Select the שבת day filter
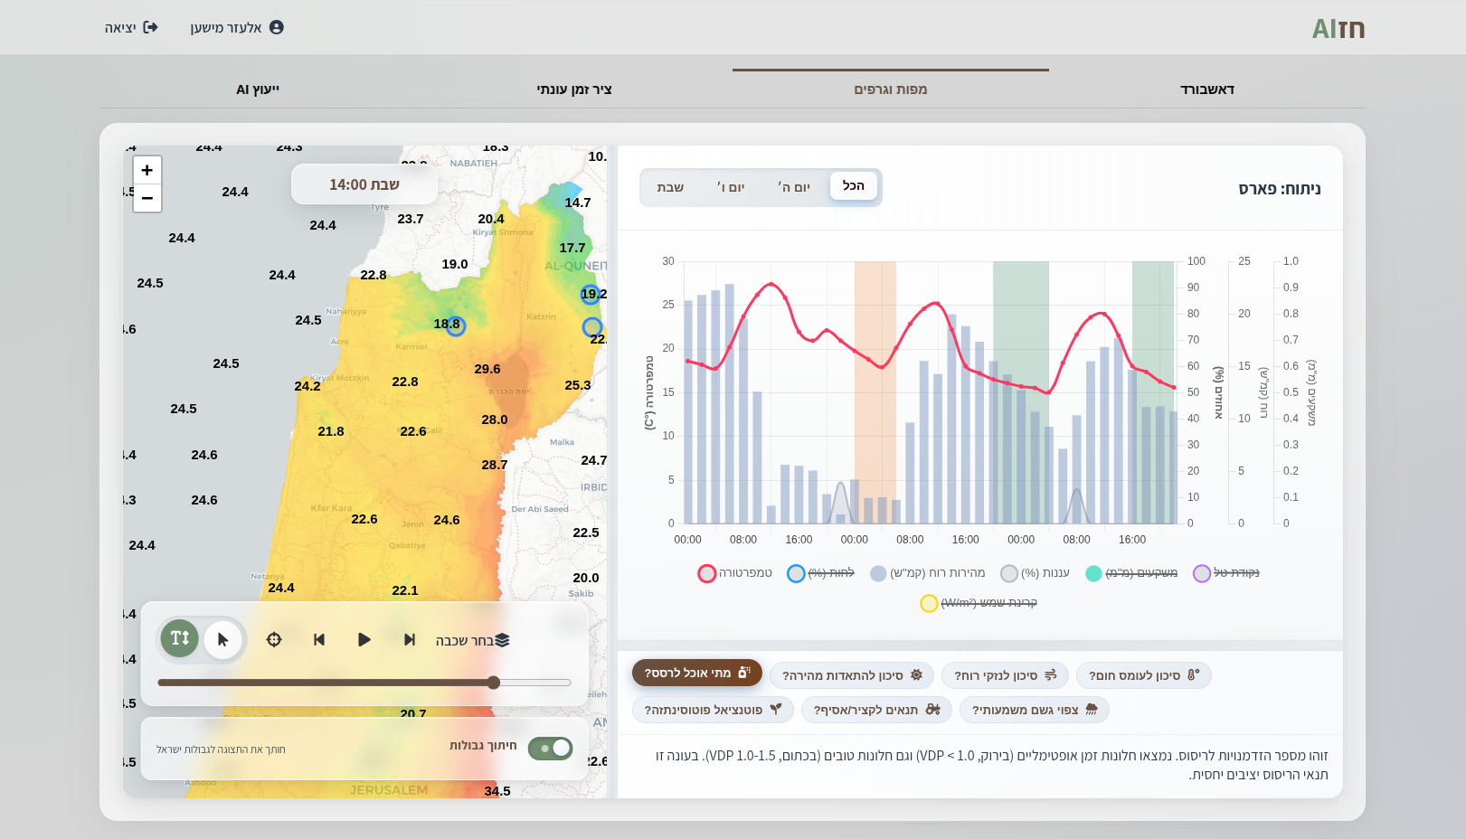The width and height of the screenshot is (1466, 839). 670,187
